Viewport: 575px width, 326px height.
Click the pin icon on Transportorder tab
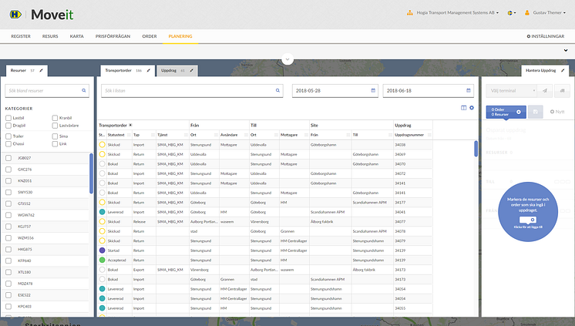pos(149,70)
